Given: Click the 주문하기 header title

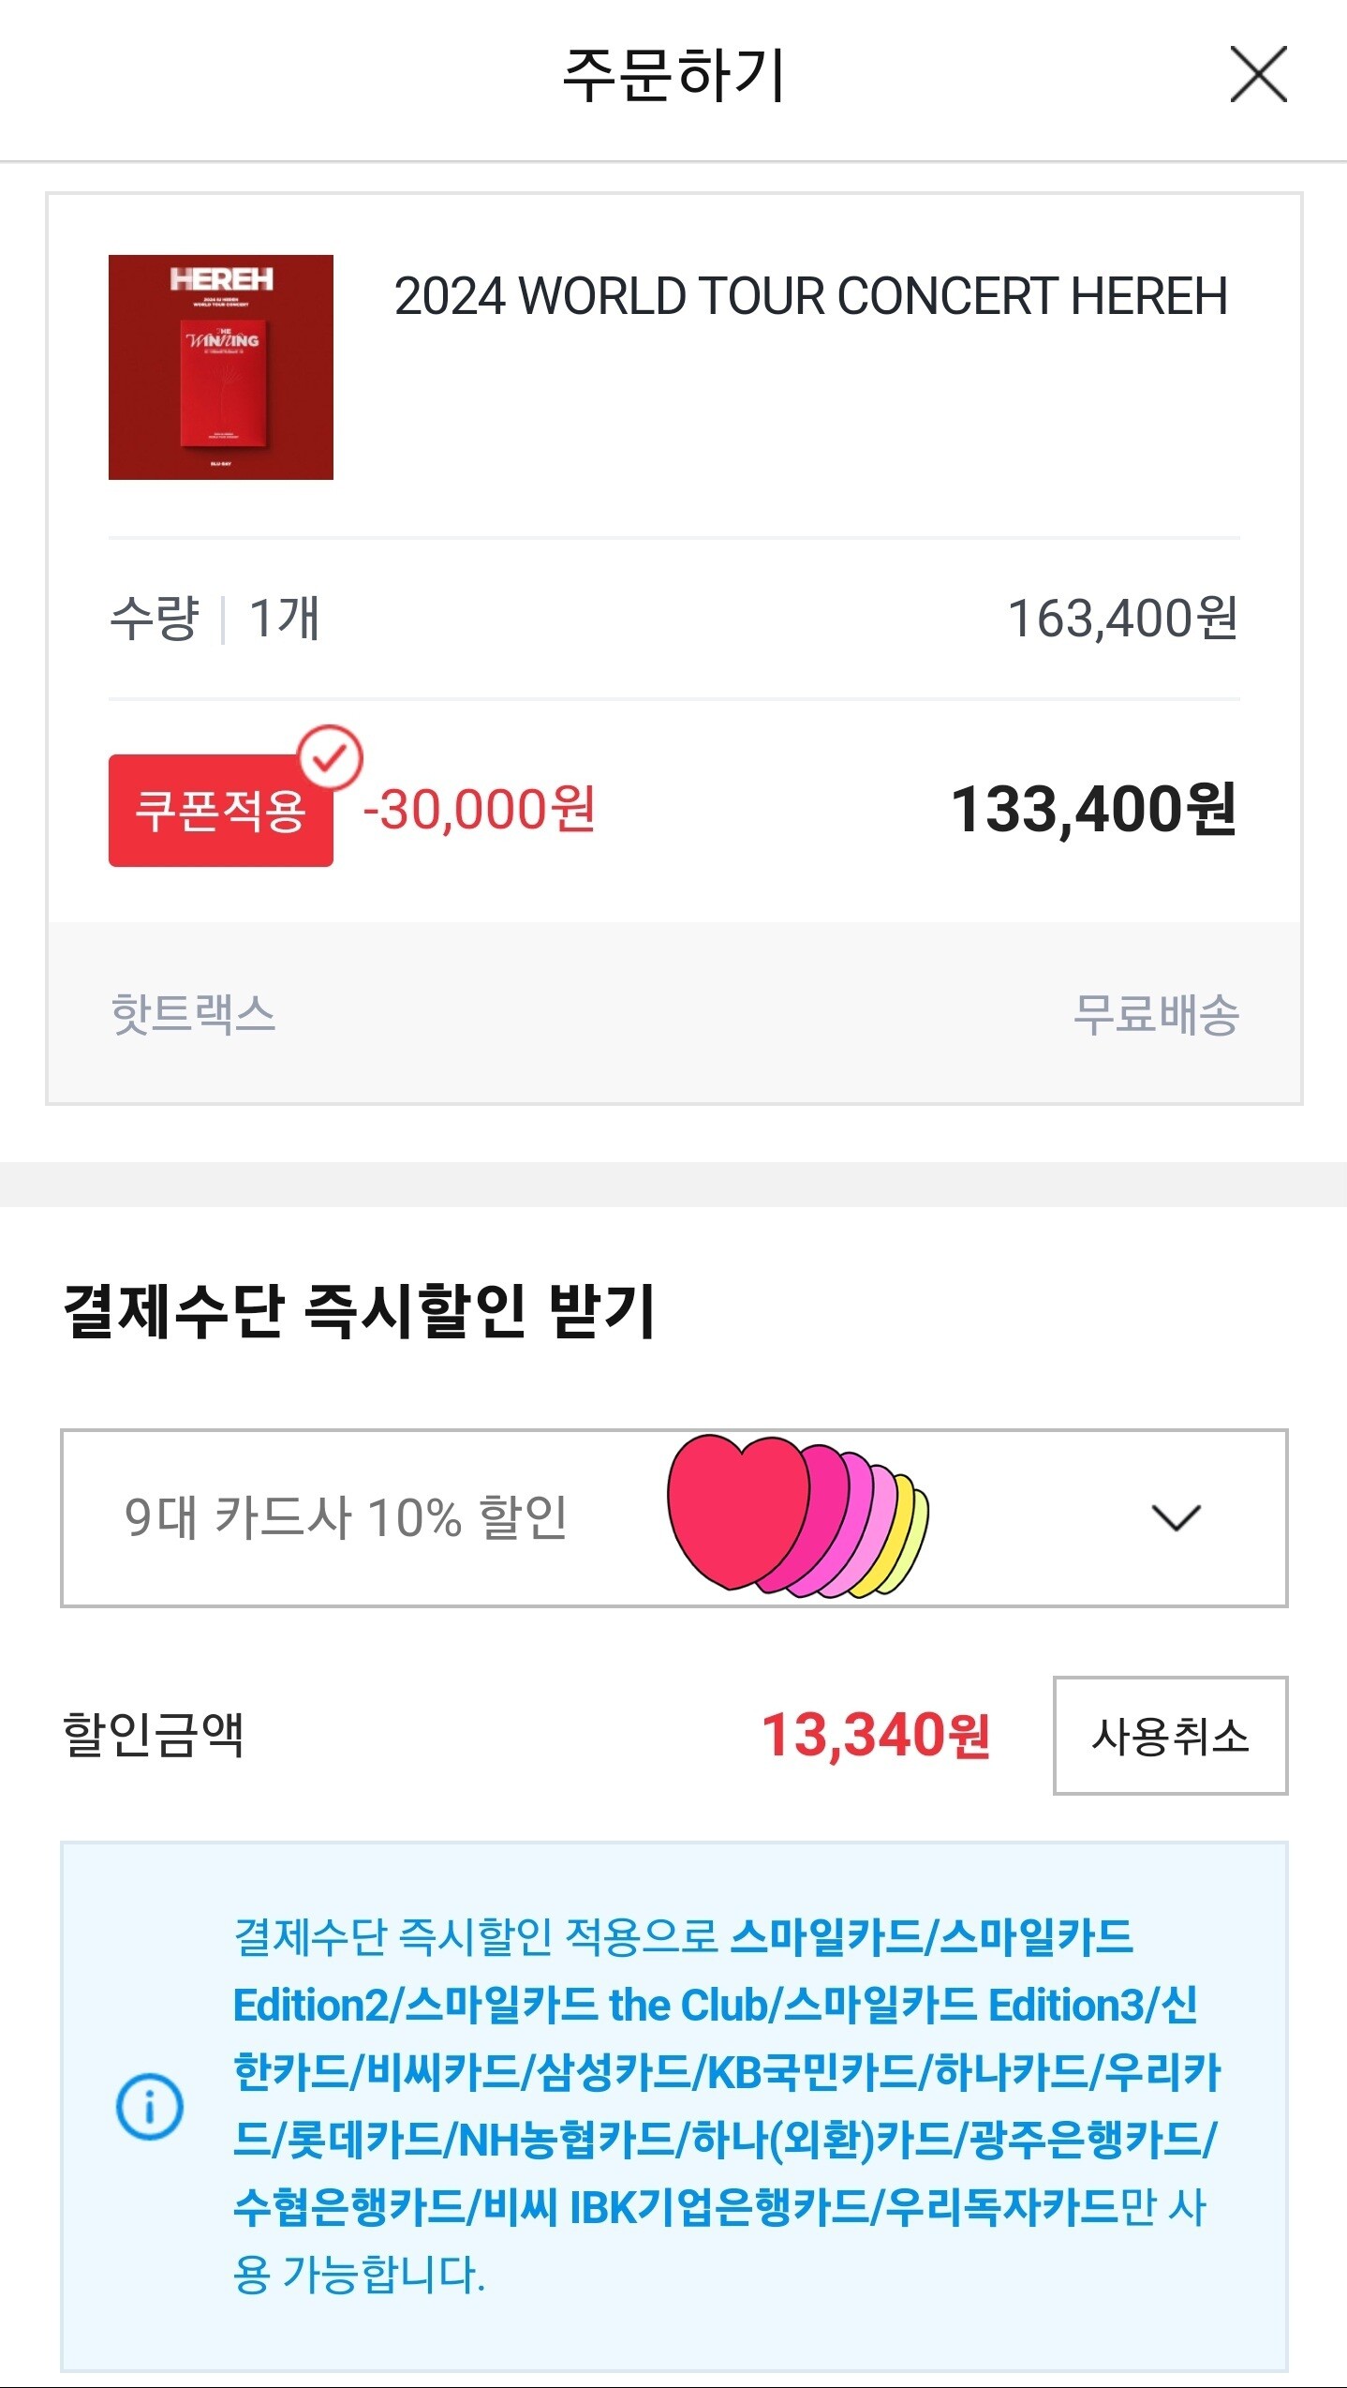Looking at the screenshot, I should tap(673, 75).
